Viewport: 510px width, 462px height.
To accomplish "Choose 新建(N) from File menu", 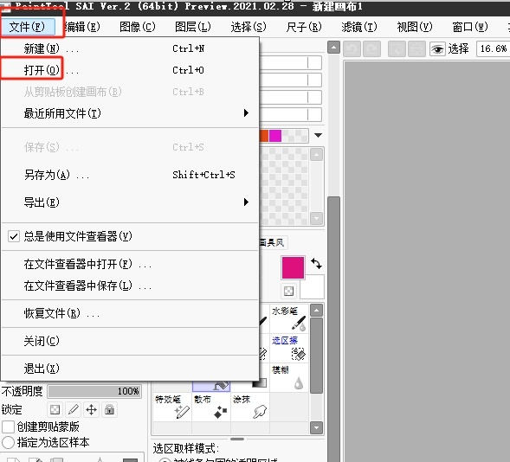I will [x=130, y=48].
